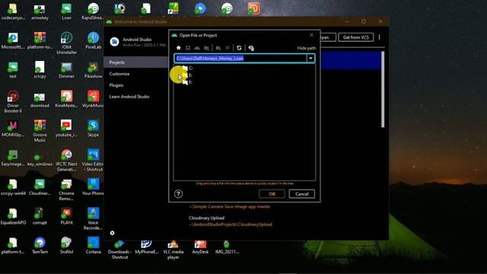487x274 pixels.
Task: Expand the path history dropdown arrow
Action: point(310,59)
